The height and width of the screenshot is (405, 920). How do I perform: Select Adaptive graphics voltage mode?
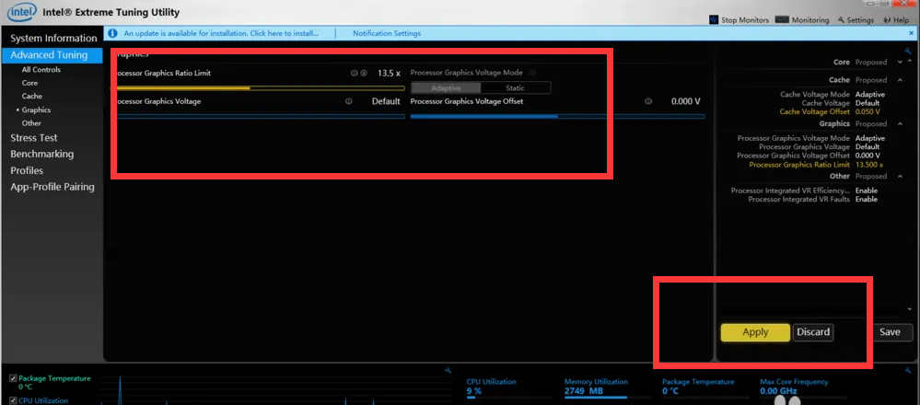tap(446, 88)
